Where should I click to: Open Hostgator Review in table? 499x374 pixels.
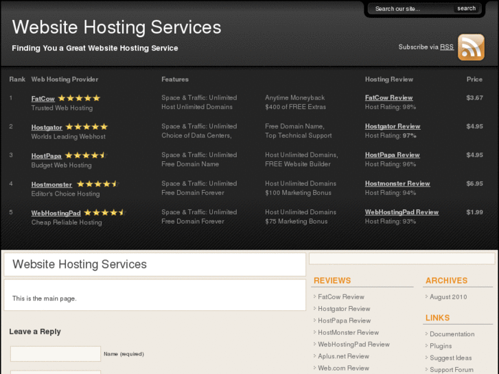pos(393,126)
